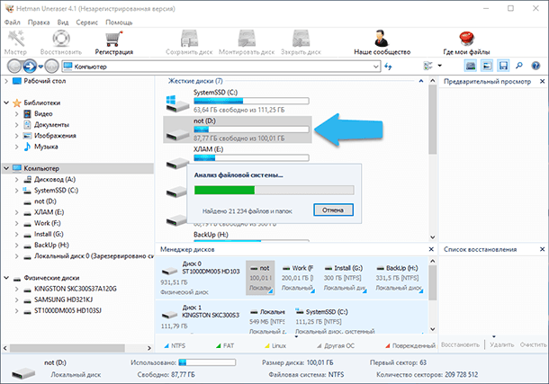Screen dimensions: 549x384
Task: Click the horizontal scrollbar of tree panel
Action: click(x=67, y=348)
